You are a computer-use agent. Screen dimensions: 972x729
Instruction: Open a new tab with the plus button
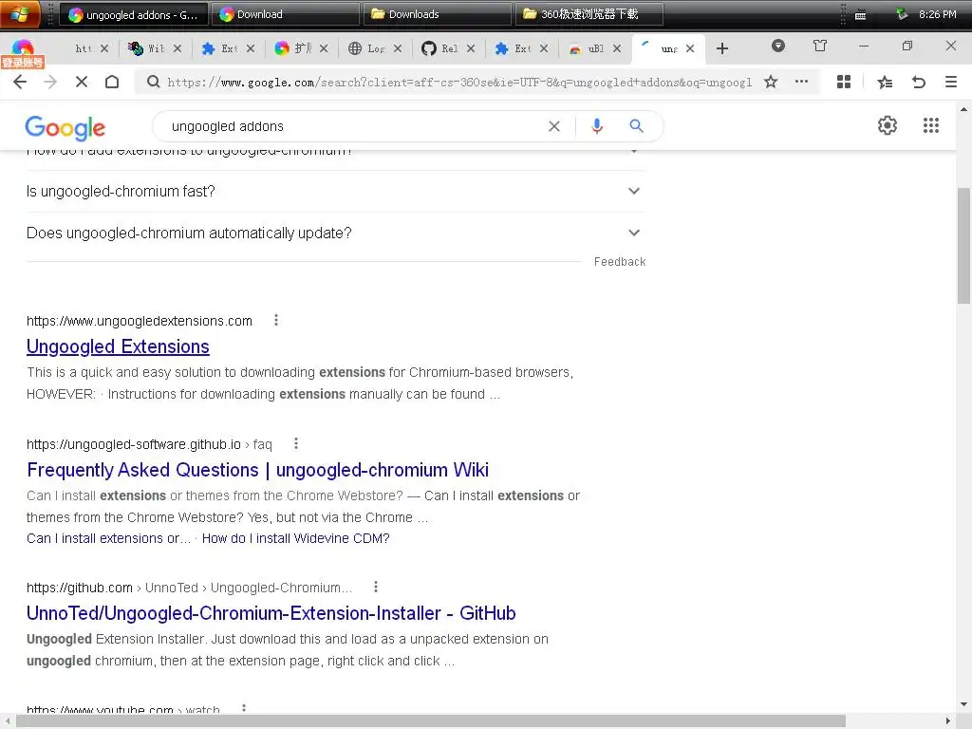coord(722,48)
